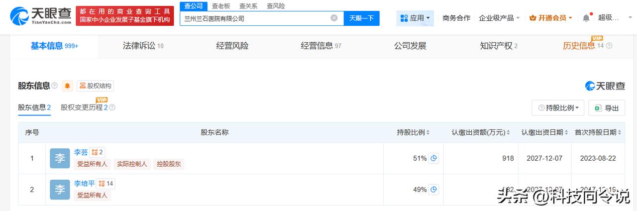Viewport: 637px width, 211px height.
Task: Click 序号 column header
Action: (x=32, y=132)
